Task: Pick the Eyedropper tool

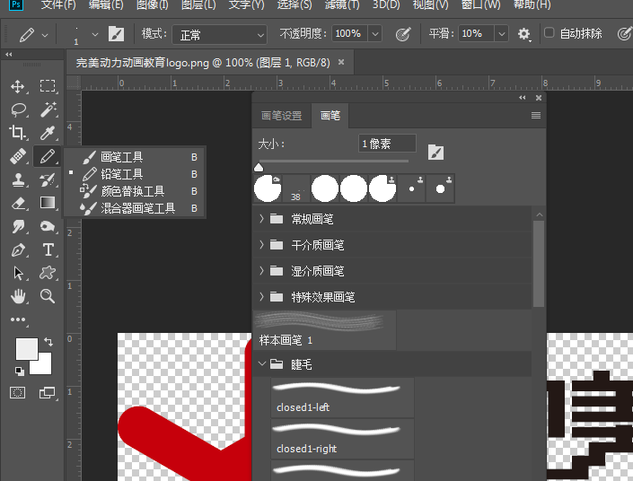Action: (x=48, y=133)
